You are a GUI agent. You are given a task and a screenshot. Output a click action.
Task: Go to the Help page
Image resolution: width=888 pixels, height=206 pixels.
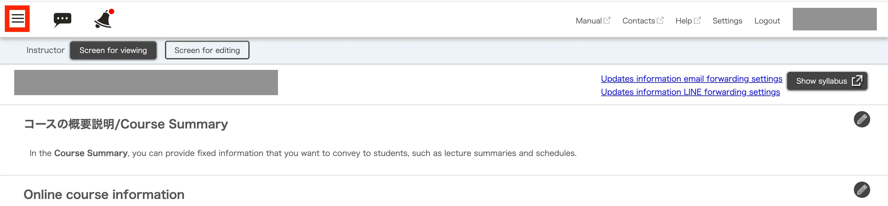[683, 21]
